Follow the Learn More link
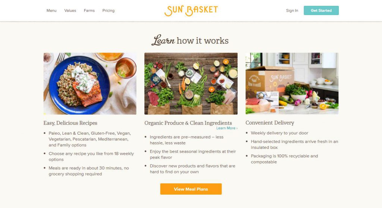 (227, 128)
